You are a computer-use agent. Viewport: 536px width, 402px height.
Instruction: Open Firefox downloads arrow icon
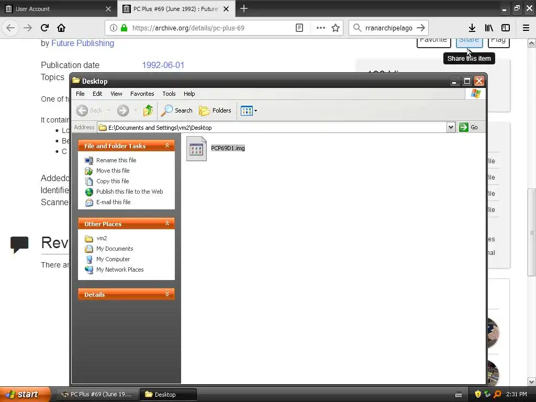click(472, 28)
